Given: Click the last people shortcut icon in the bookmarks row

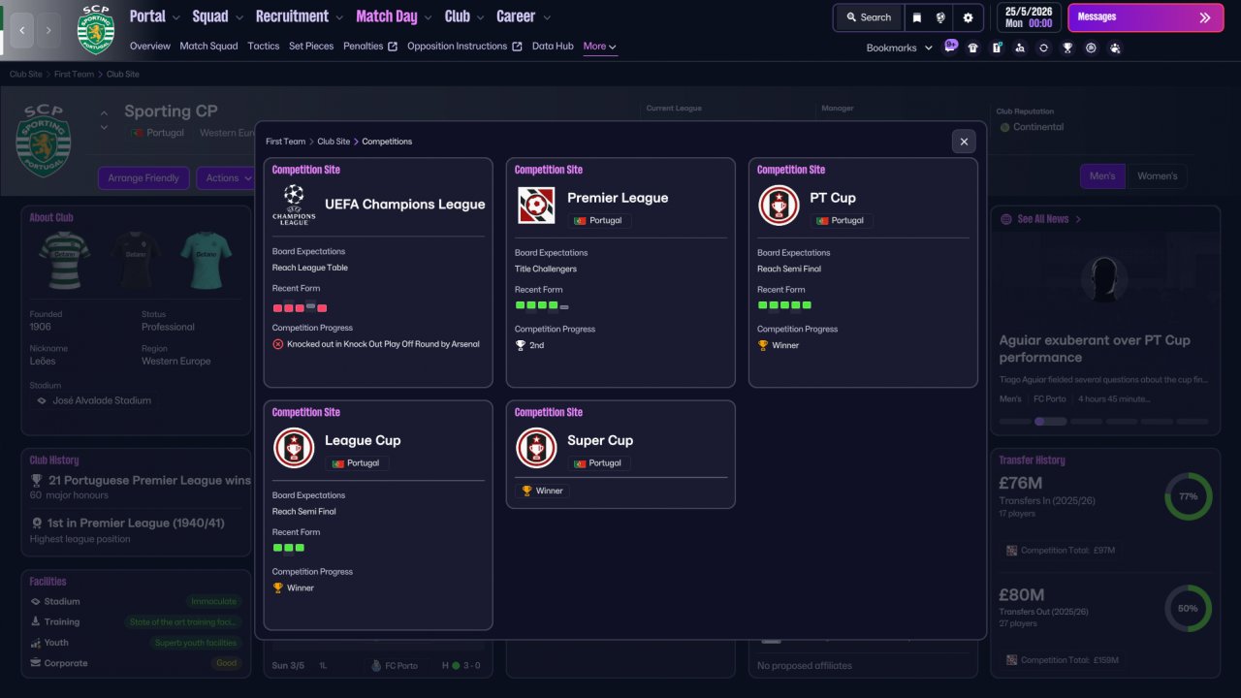Looking at the screenshot, I should 1115,48.
